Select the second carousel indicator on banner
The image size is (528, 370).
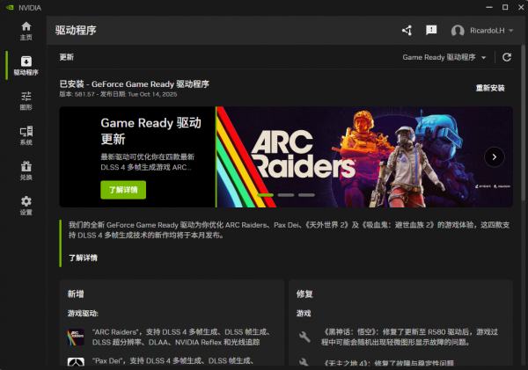click(283, 194)
